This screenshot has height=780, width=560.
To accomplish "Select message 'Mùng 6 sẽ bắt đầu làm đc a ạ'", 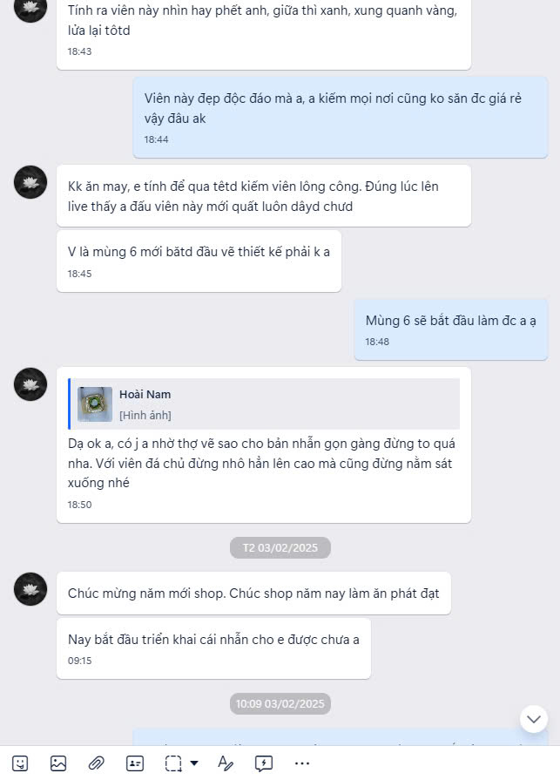I will point(450,329).
